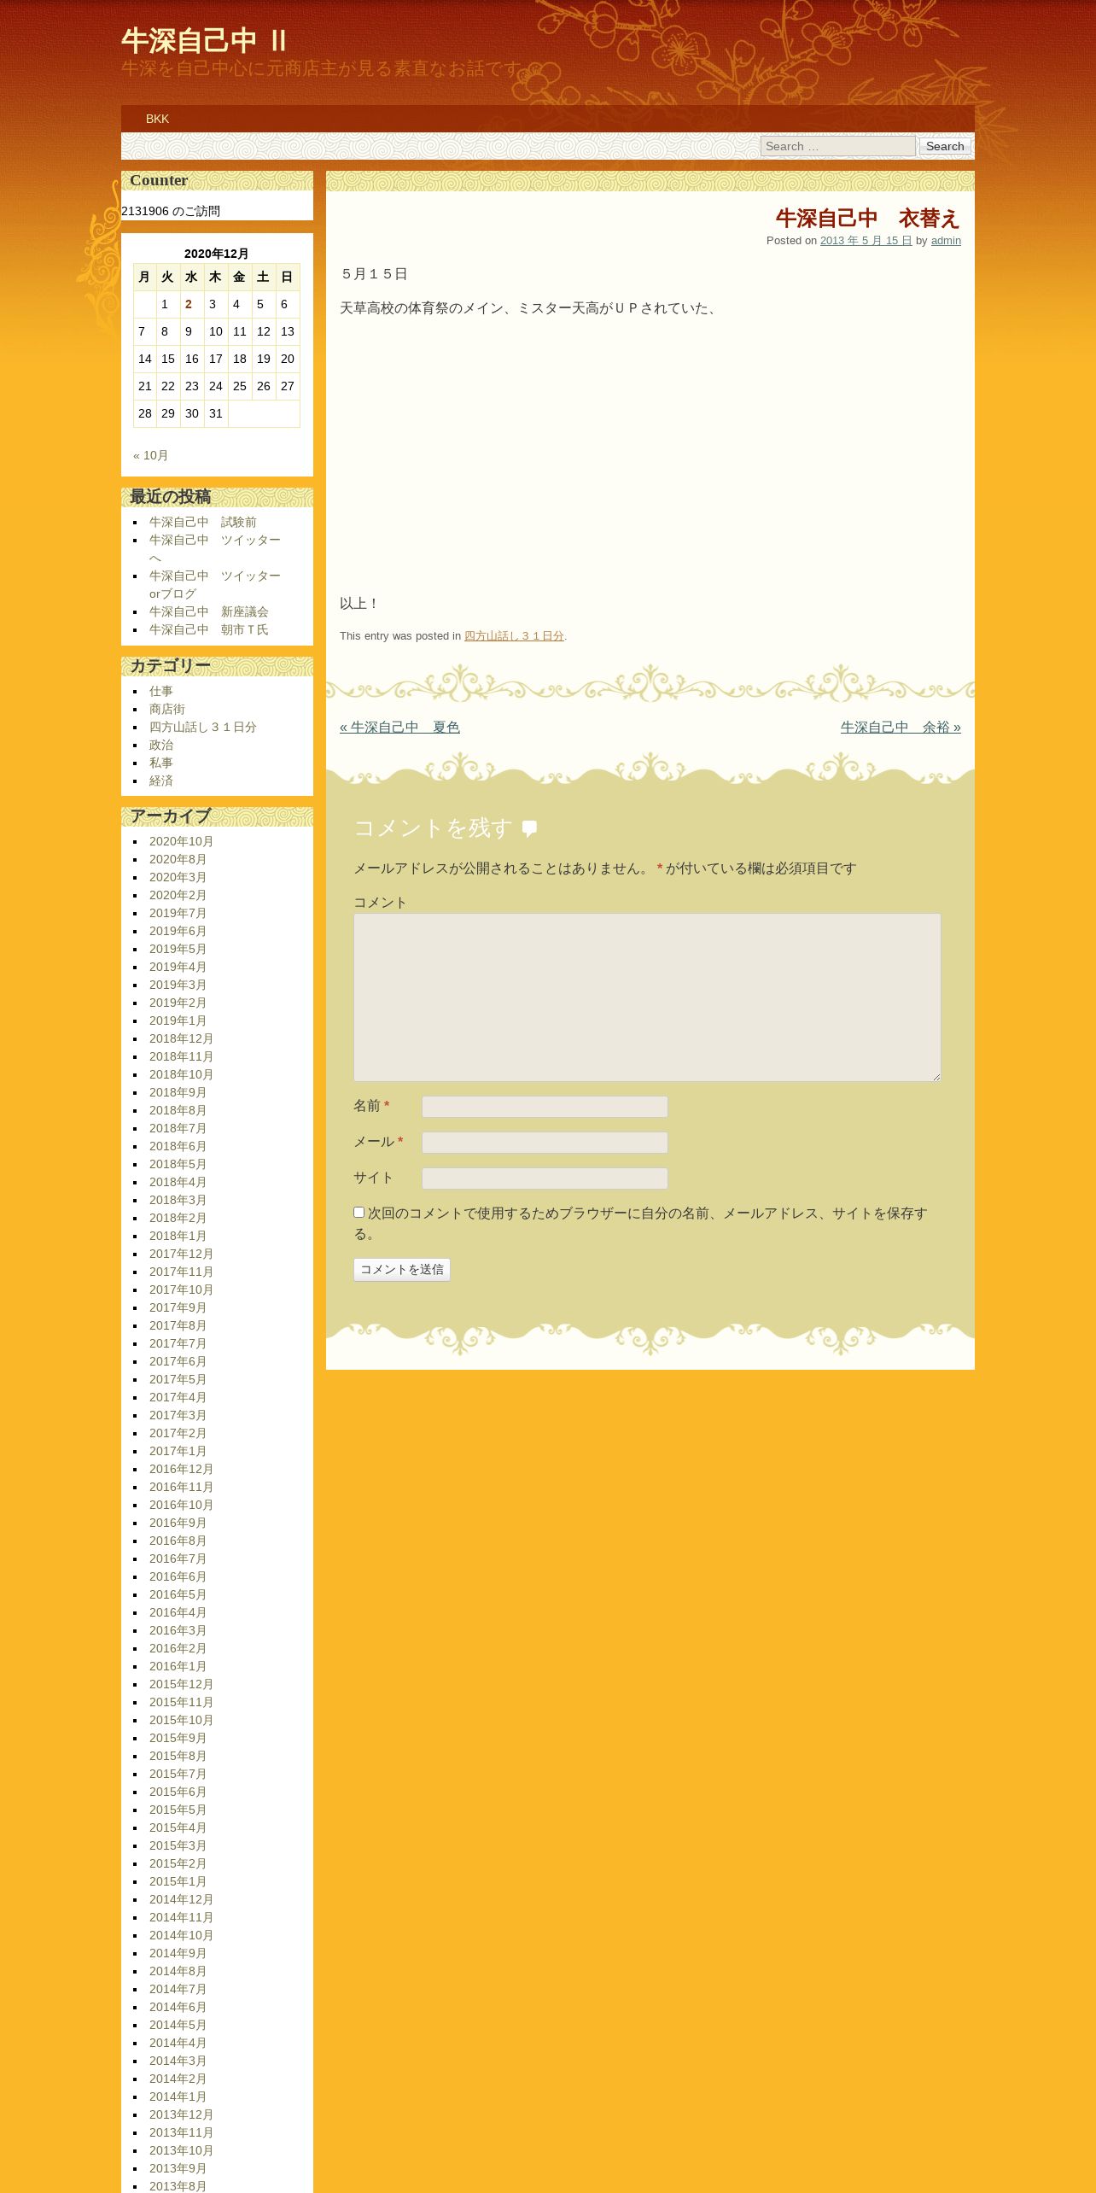
Task: Click the text ５月１５日 in post
Action: coord(374,274)
